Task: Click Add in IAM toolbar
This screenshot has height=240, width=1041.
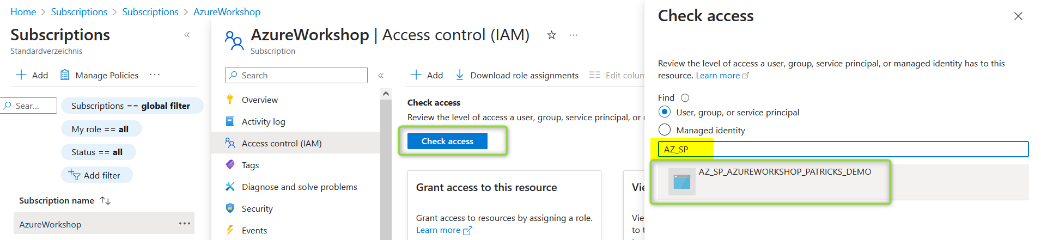Action: tap(427, 75)
